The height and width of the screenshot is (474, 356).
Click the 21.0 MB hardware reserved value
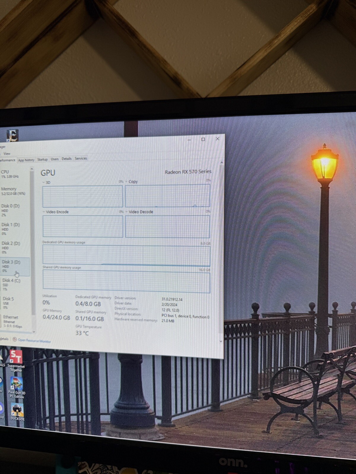coord(168,321)
